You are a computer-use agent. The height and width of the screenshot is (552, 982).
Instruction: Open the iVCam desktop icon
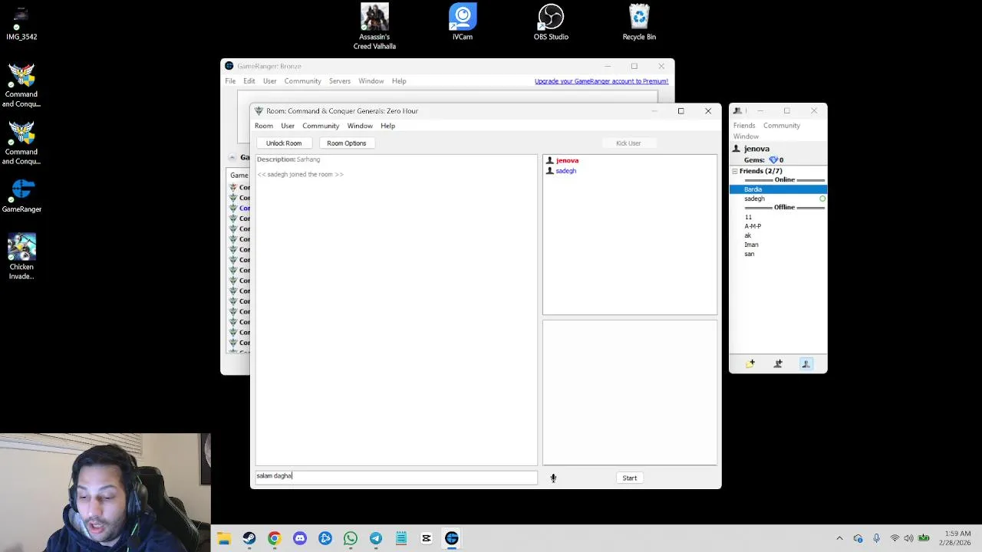(463, 22)
